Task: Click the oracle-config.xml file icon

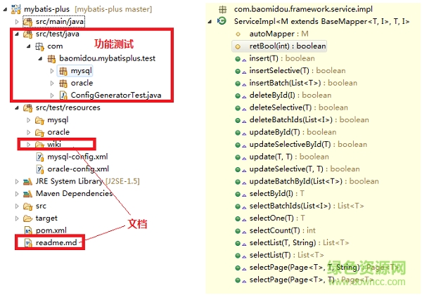Action: 40,169
